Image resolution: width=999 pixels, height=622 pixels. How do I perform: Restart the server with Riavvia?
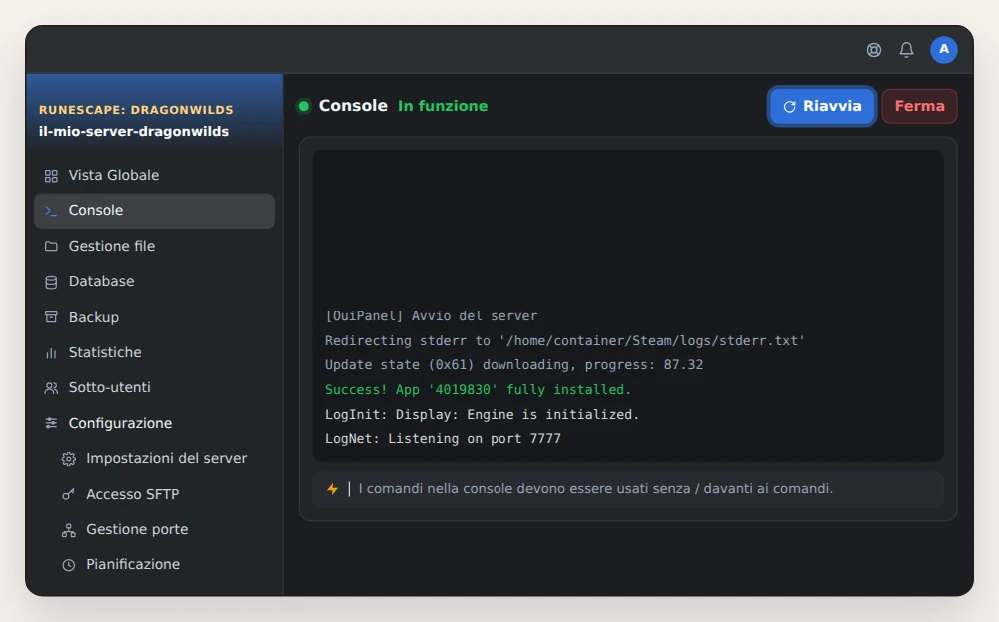pos(822,106)
